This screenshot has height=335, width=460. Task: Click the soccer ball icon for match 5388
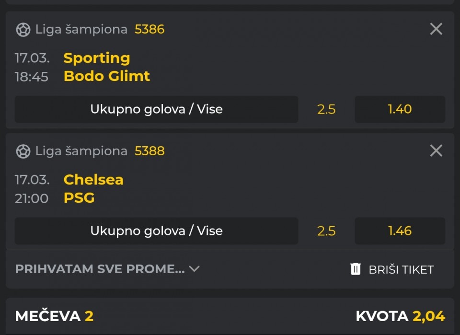click(x=23, y=151)
